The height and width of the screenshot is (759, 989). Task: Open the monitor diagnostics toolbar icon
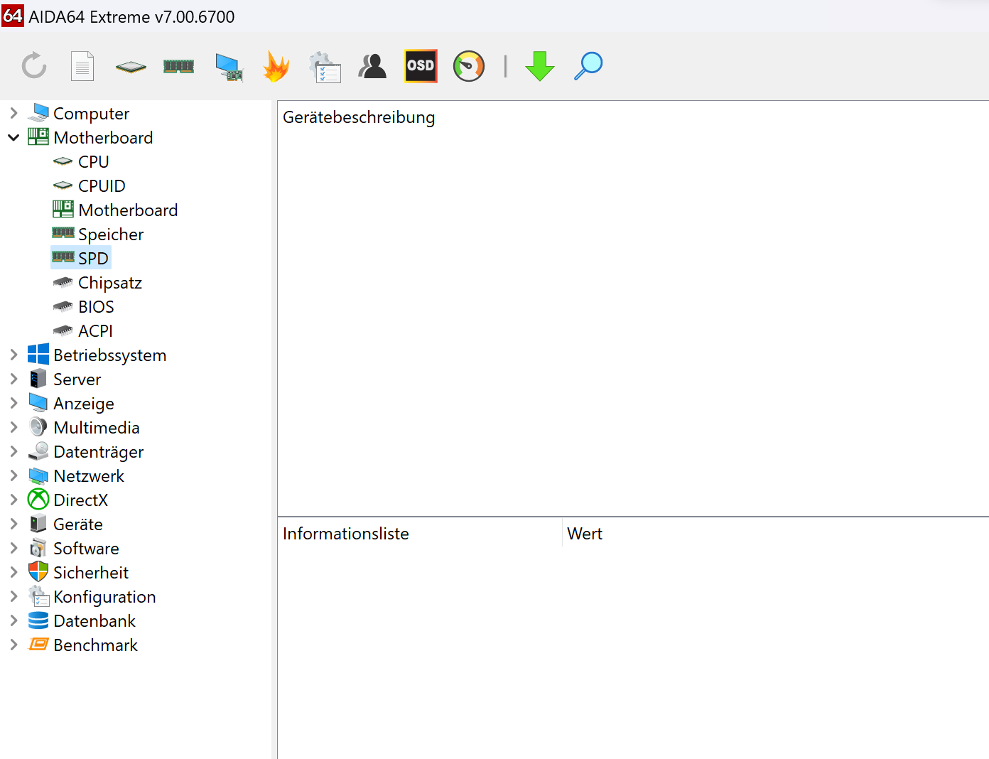pyautogui.click(x=229, y=67)
